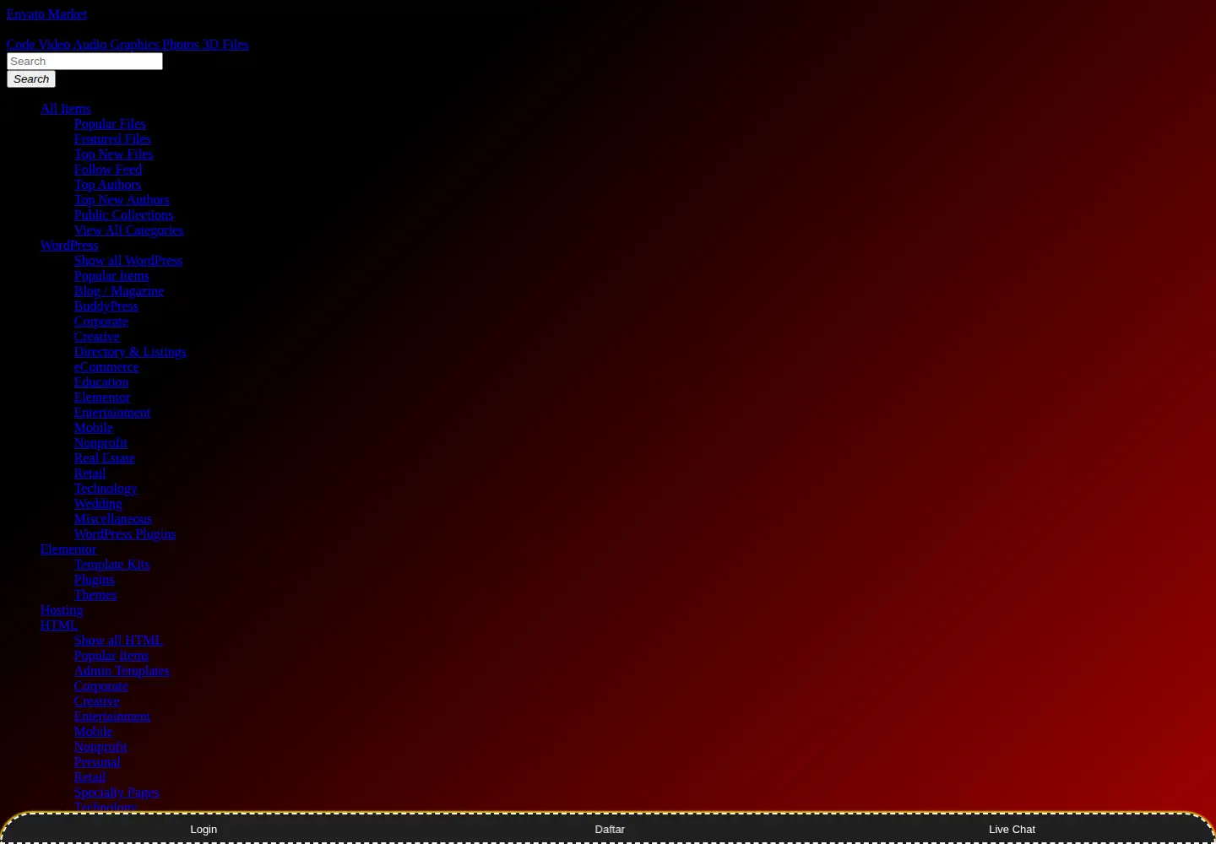The width and height of the screenshot is (1216, 844).
Task: Select the Wedding category
Action: (x=98, y=504)
